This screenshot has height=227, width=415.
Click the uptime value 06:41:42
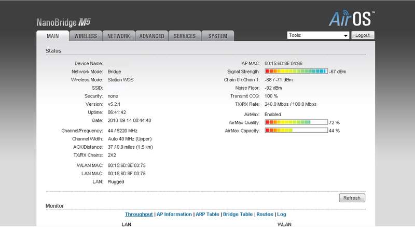point(117,112)
